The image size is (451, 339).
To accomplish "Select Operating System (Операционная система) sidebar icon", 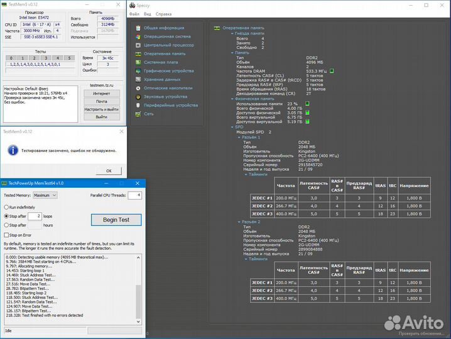I will point(138,36).
